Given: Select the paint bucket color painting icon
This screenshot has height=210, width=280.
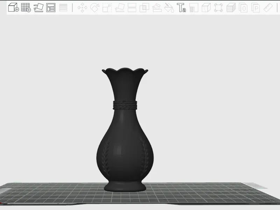Looking at the screenshot, I should point(169,7).
